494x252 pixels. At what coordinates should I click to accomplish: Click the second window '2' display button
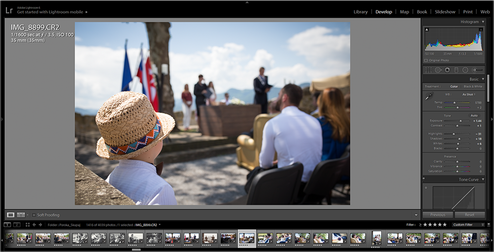click(x=17, y=224)
